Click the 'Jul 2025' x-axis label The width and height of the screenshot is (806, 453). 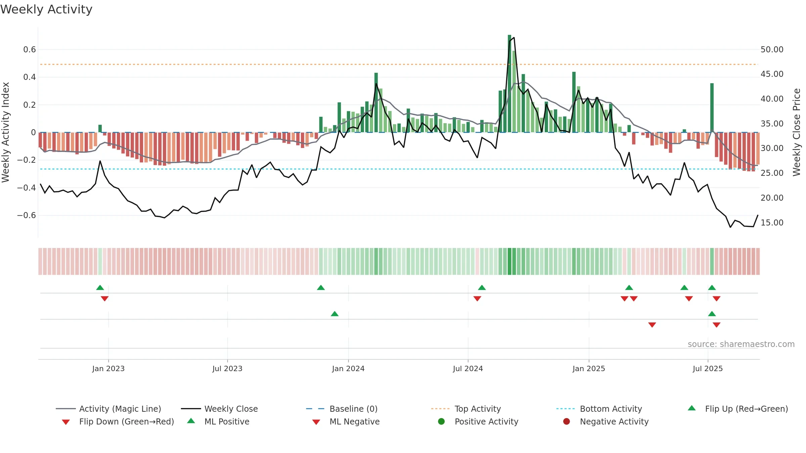click(708, 368)
